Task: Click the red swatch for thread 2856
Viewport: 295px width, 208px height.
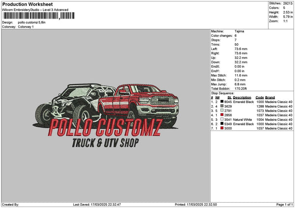Action: click(x=222, y=115)
